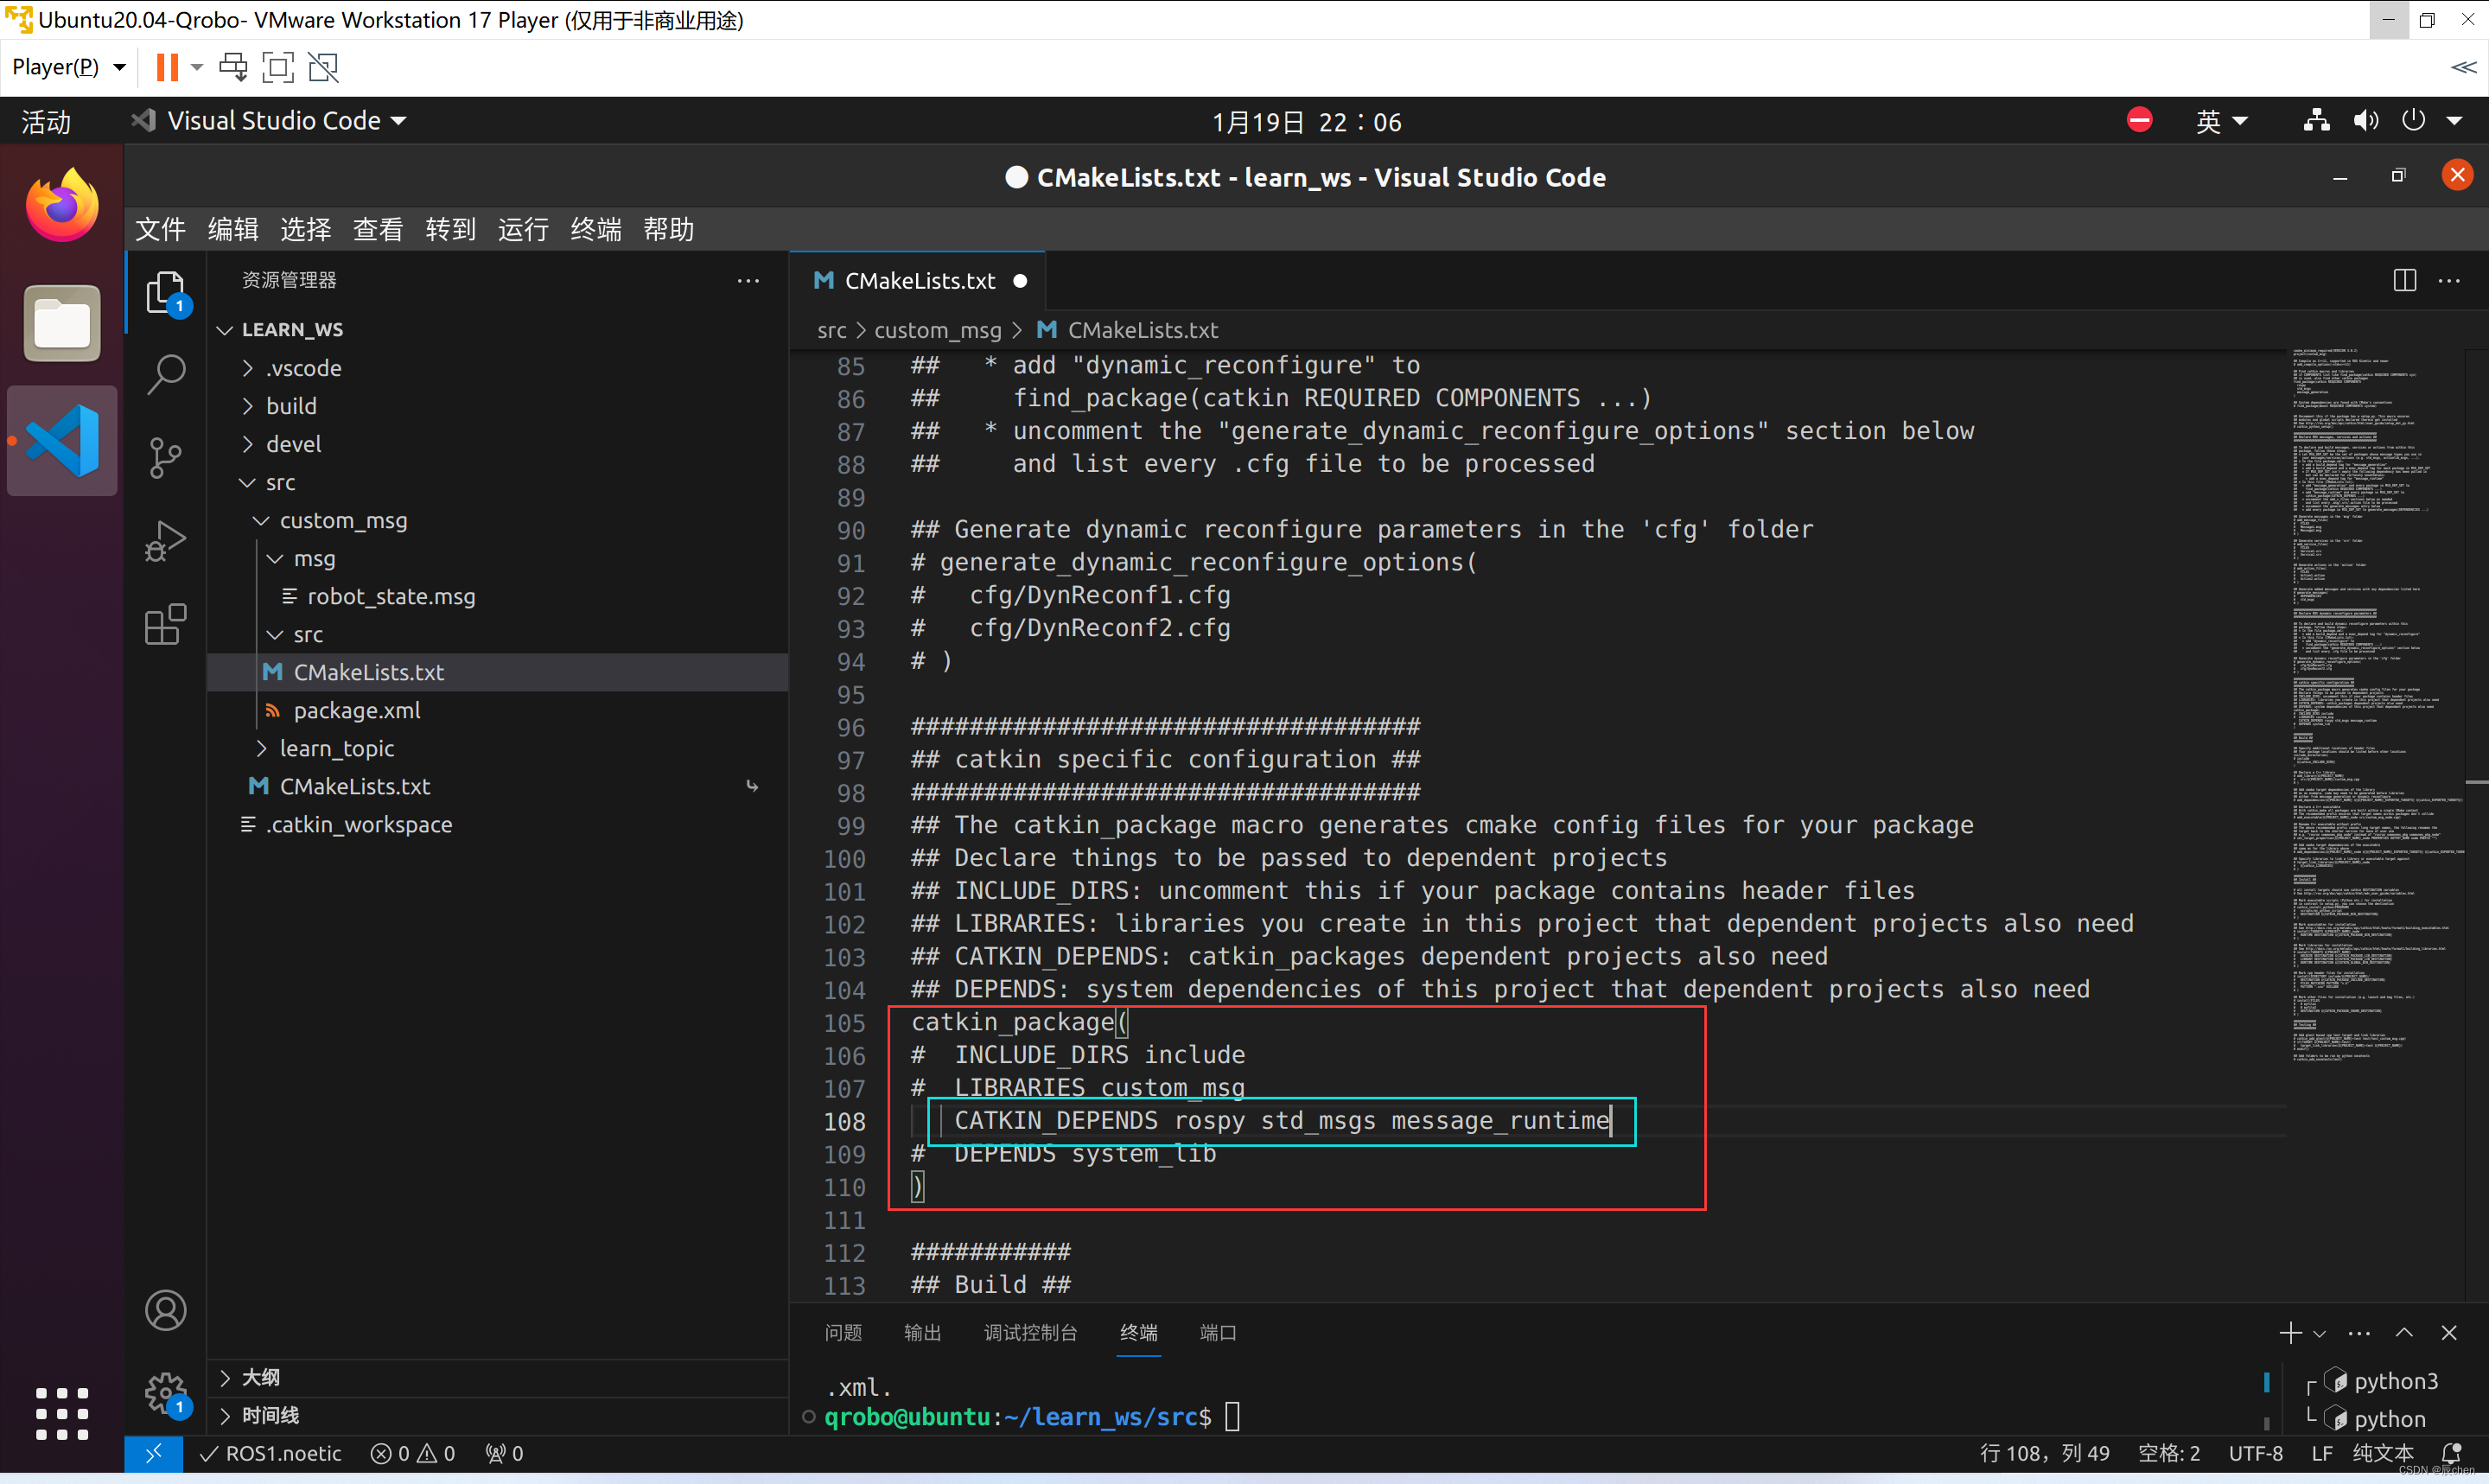Open the Extensions view icon
Viewport: 2489px width, 1484px height.
[166, 624]
